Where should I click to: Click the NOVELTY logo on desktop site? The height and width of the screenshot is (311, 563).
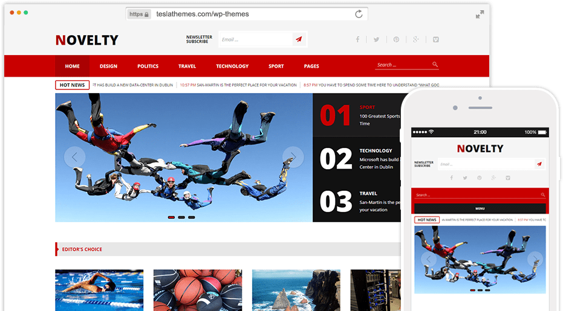pyautogui.click(x=87, y=40)
